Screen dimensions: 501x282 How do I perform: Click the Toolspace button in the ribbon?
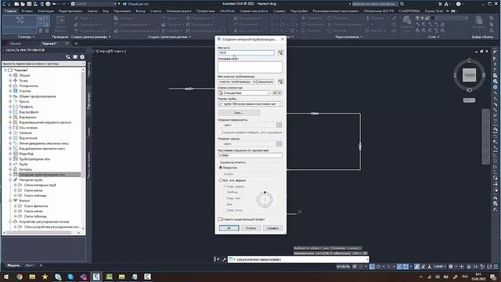coord(20,24)
